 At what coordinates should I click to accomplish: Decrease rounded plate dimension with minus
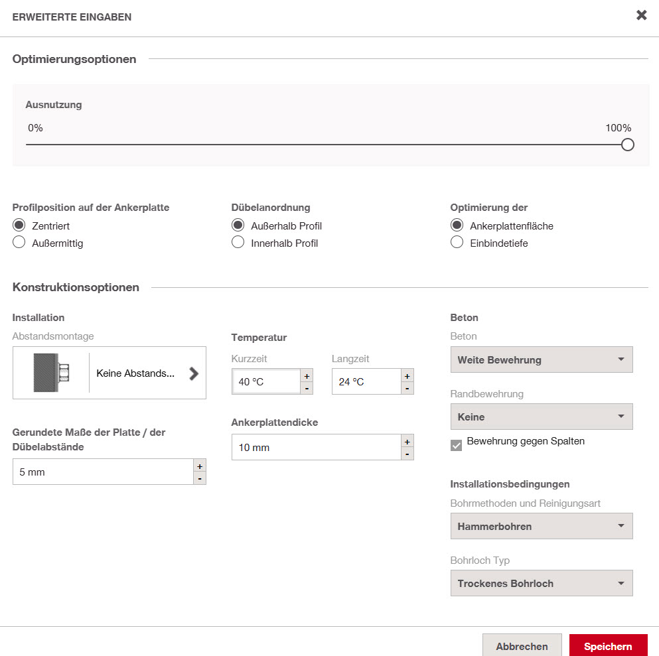click(x=200, y=478)
